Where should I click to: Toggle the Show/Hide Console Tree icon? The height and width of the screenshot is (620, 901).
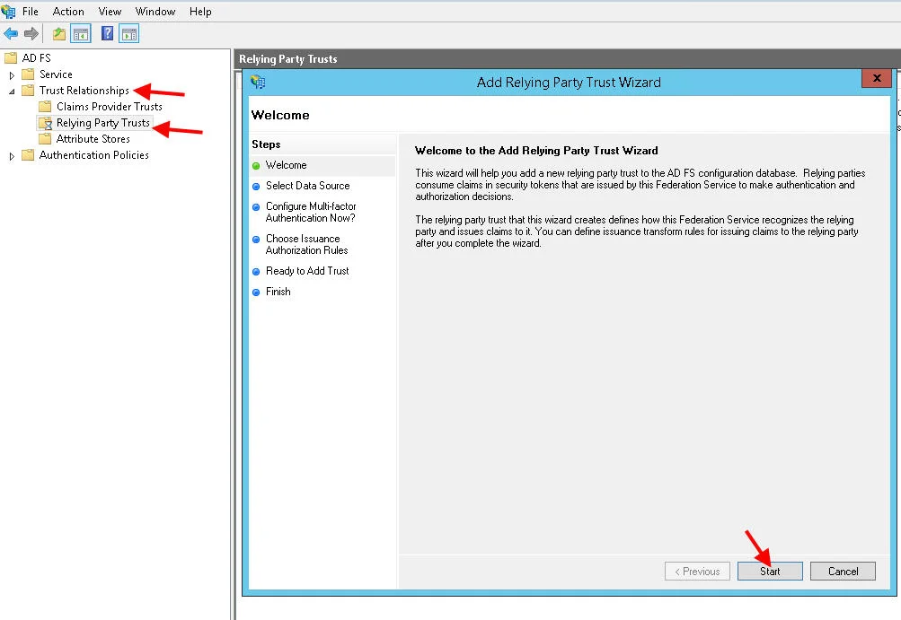click(81, 34)
